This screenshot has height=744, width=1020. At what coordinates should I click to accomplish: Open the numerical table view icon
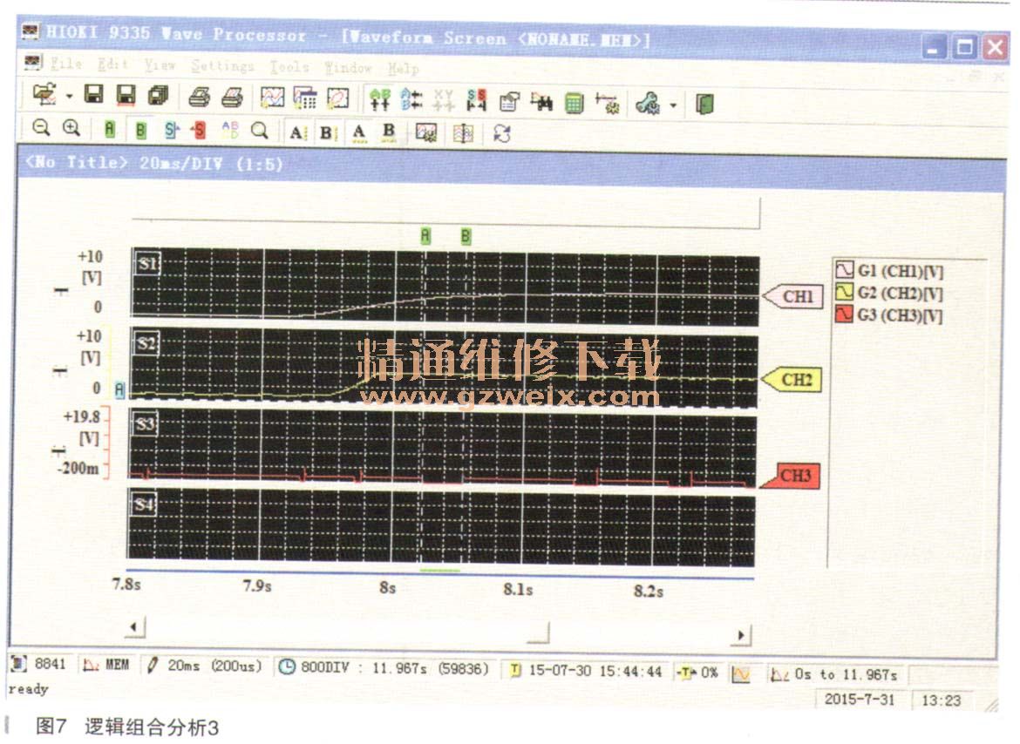304,98
